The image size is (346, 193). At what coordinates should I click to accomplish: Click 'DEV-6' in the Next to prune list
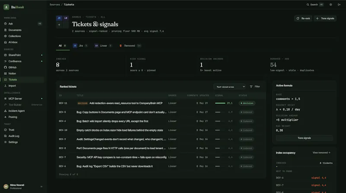coord(279,178)
